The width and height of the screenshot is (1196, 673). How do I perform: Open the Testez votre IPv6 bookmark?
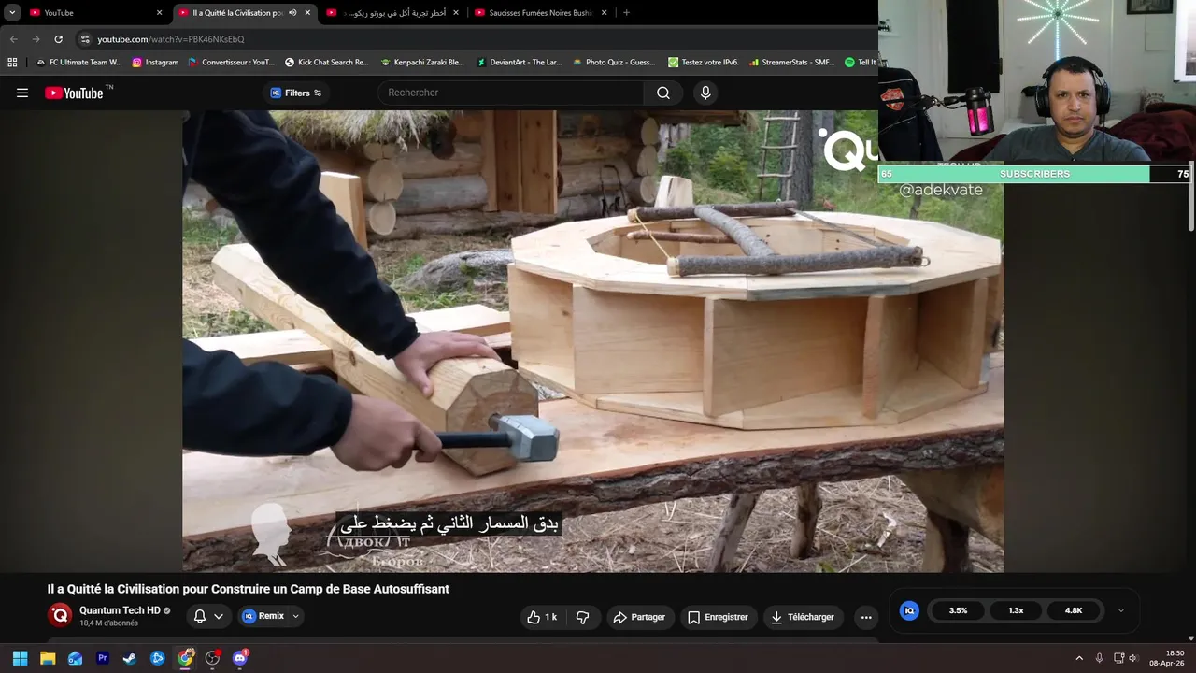coord(703,63)
